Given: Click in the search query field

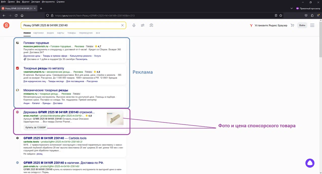Looking at the screenshot, I should [x=70, y=25].
